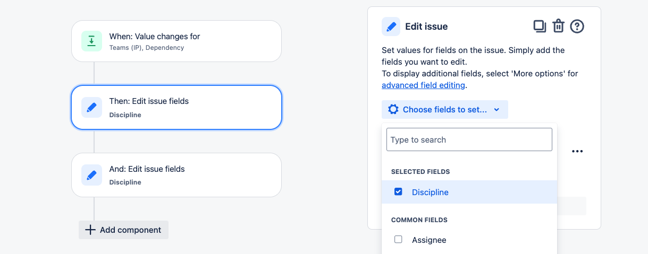Uncheck the Discipline checkbox
Image resolution: width=648 pixels, height=254 pixels.
pyautogui.click(x=398, y=191)
